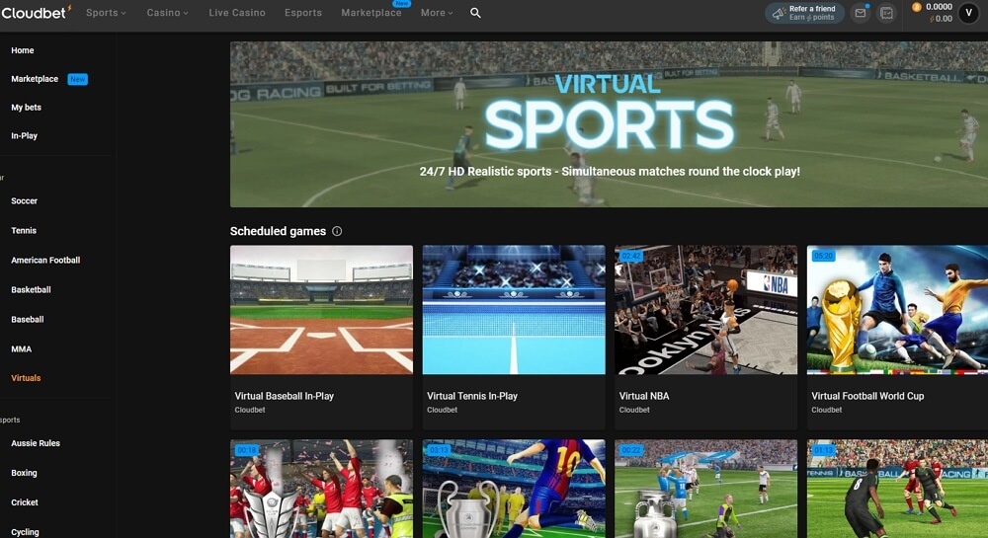Click the Refer a friend button
This screenshot has height=538, width=988.
[804, 13]
